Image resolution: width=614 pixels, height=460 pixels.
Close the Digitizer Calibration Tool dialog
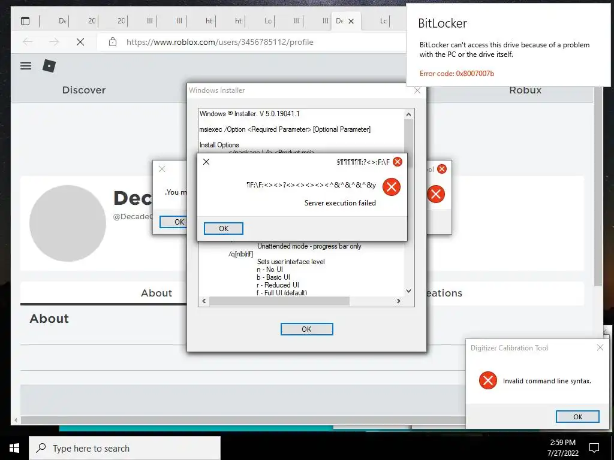pyautogui.click(x=600, y=347)
